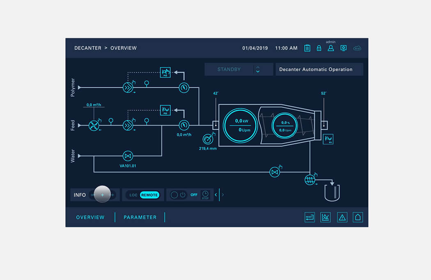
Task: Click the INFO level slider knob
Action: point(102,194)
